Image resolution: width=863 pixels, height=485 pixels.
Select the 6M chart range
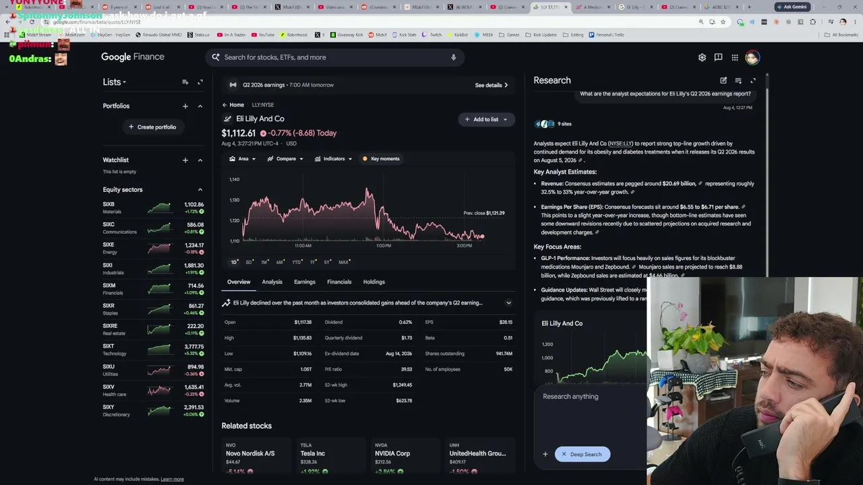(x=280, y=262)
